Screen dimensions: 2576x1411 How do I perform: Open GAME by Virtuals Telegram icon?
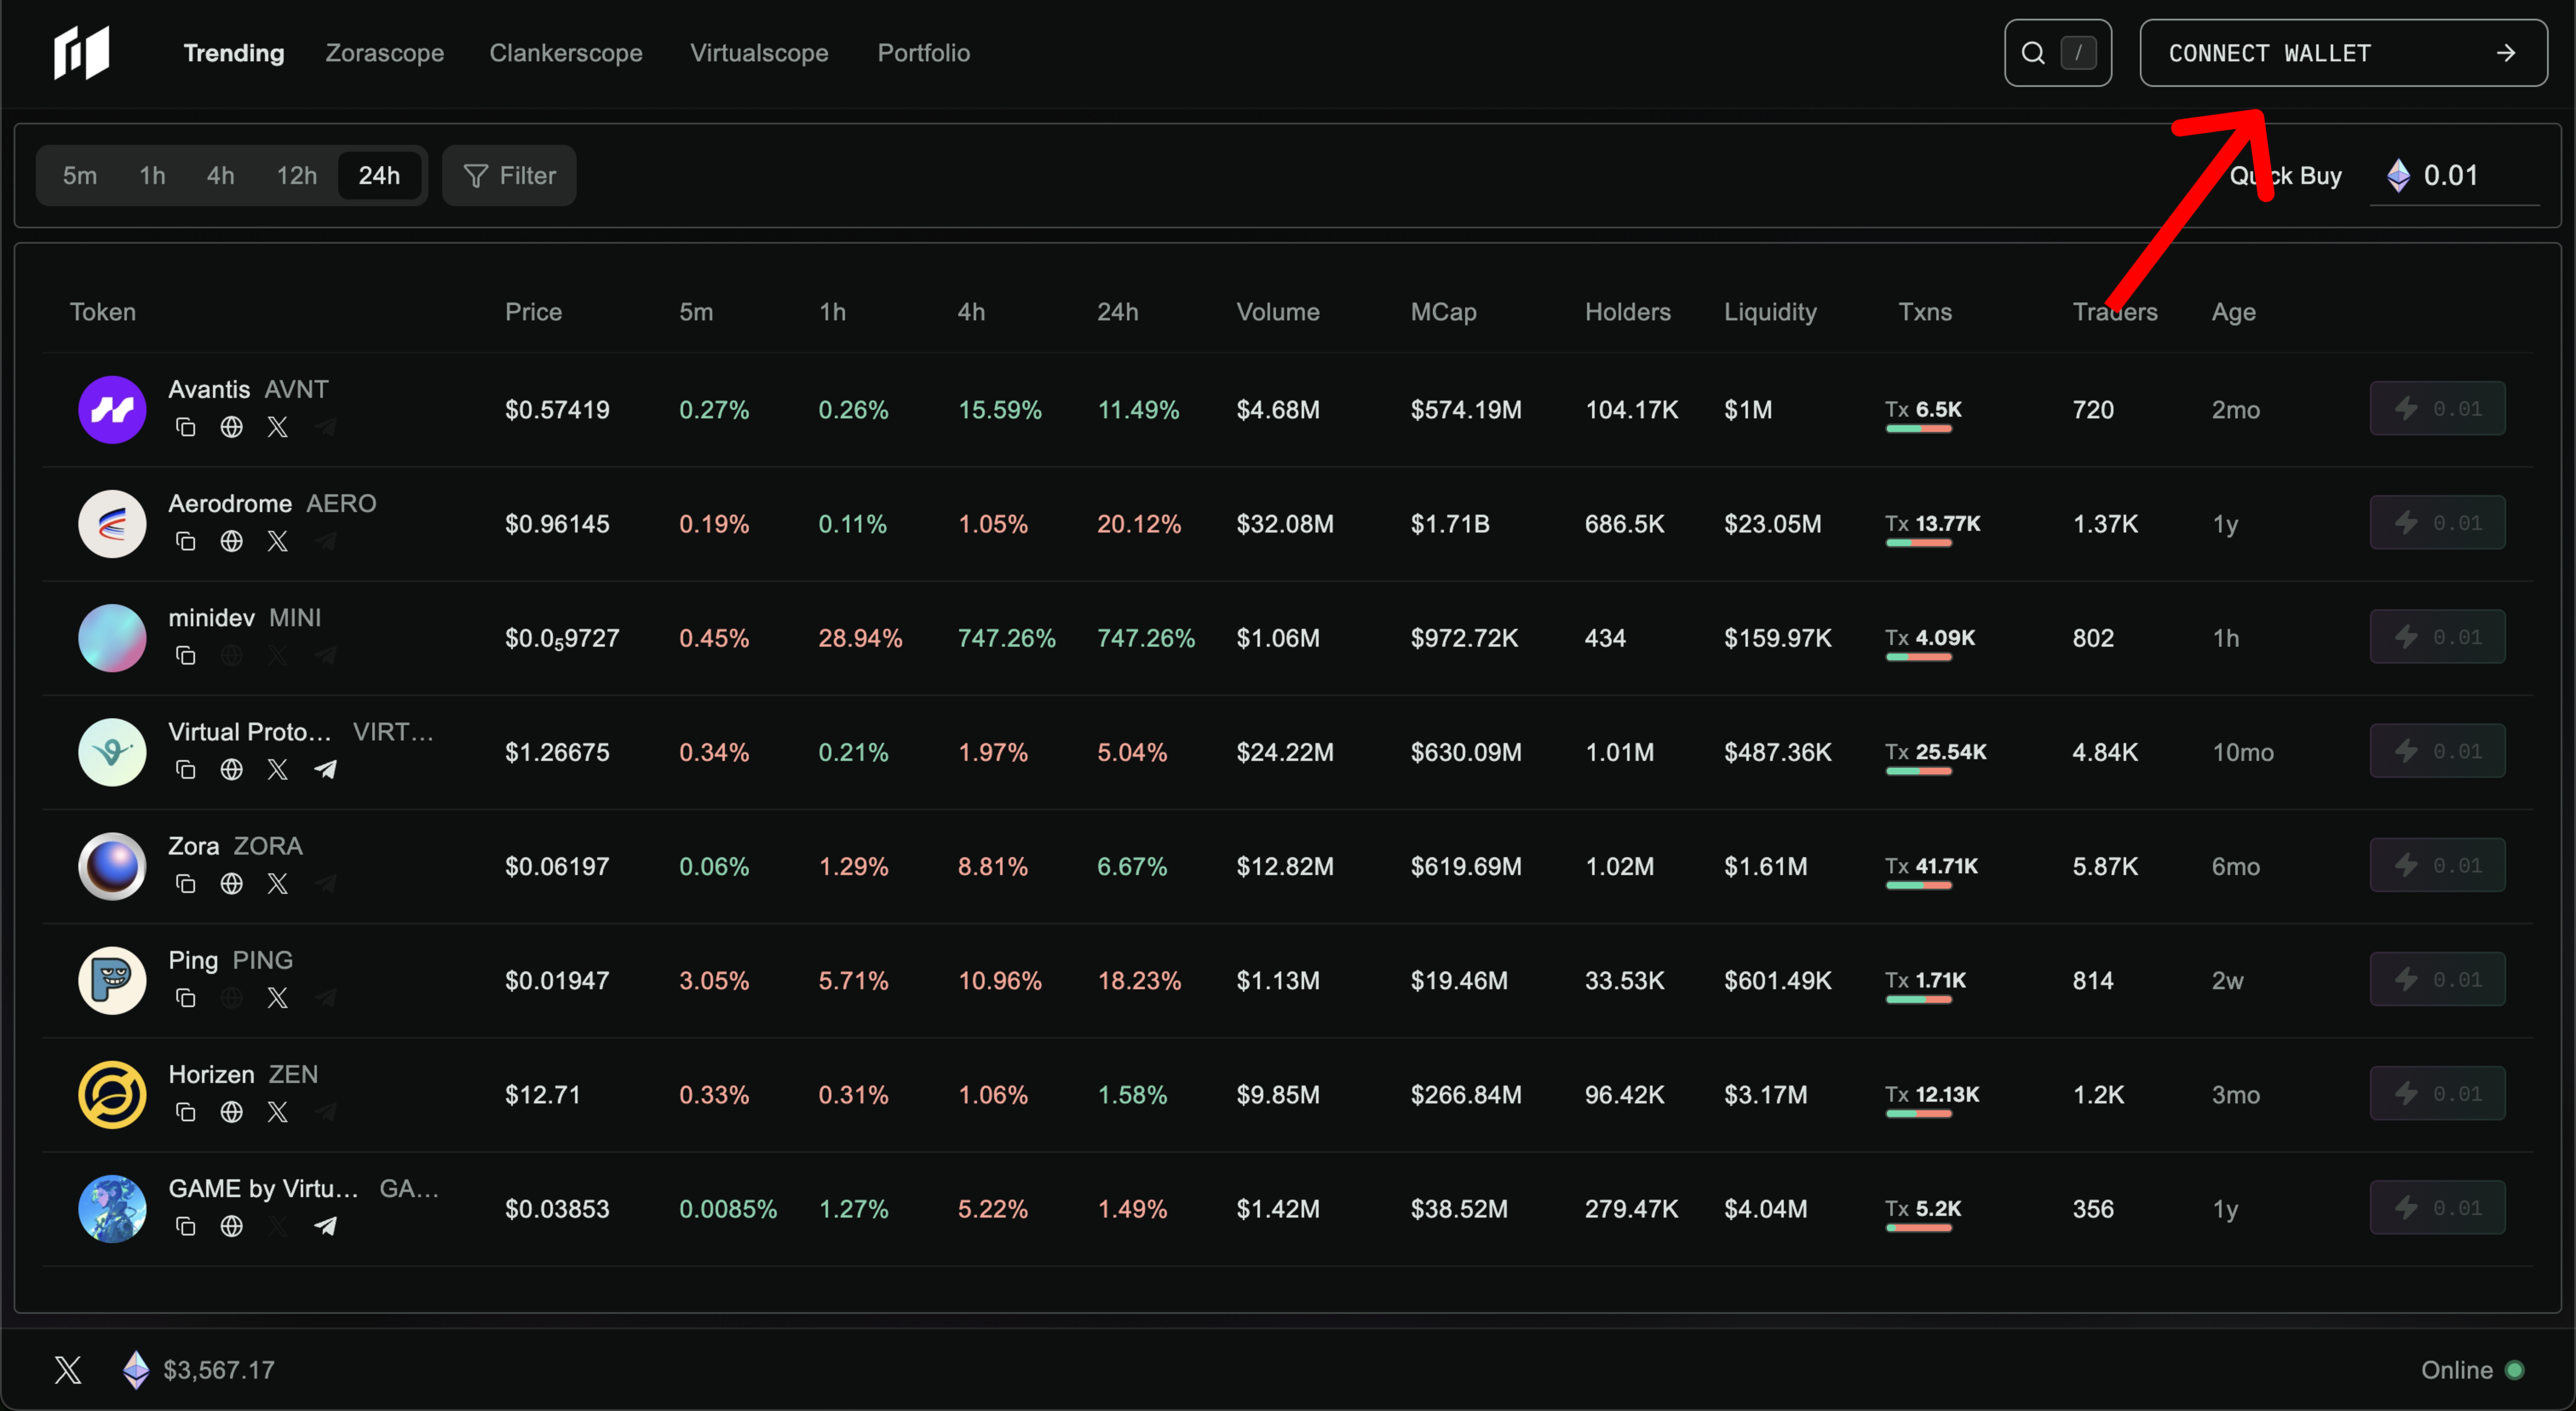pos(325,1227)
